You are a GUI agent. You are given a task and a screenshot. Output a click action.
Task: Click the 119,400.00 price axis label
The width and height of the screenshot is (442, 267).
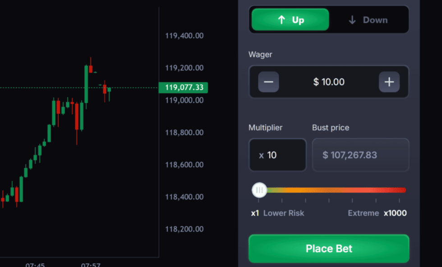coord(184,36)
